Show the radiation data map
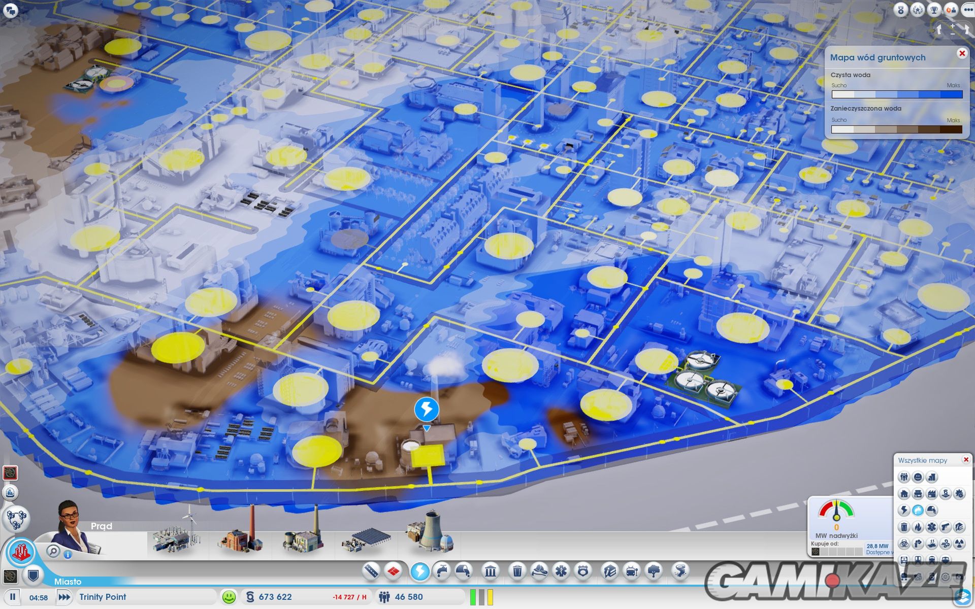The width and height of the screenshot is (975, 609). click(959, 544)
